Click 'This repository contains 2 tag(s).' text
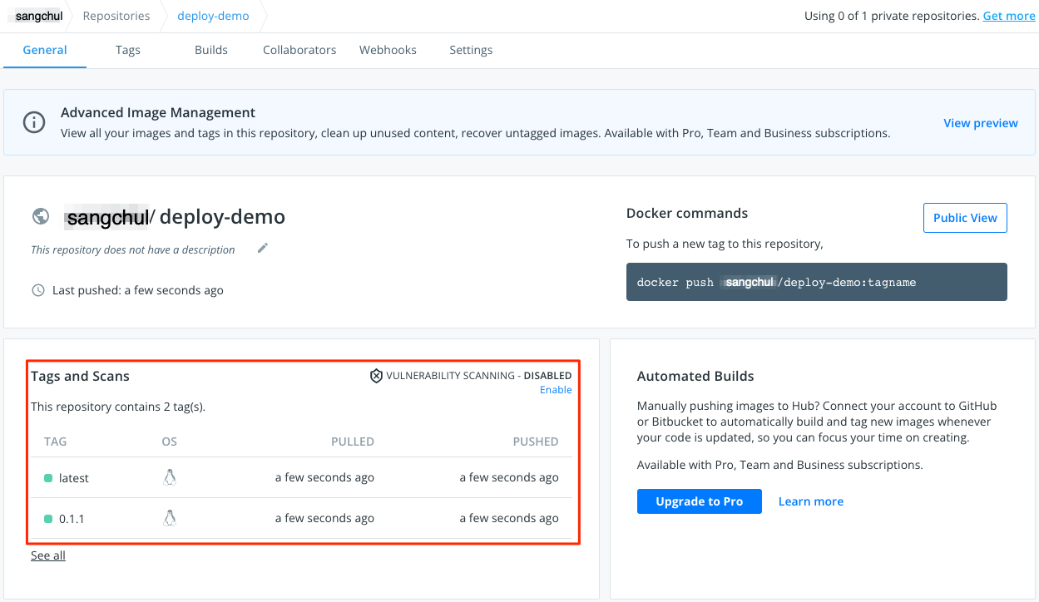The image size is (1039, 602). click(x=118, y=407)
